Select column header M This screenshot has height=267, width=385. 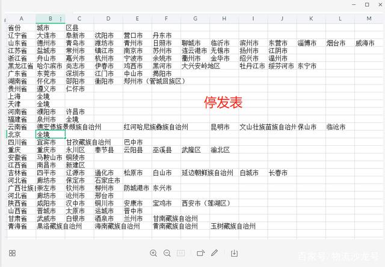click(369, 19)
